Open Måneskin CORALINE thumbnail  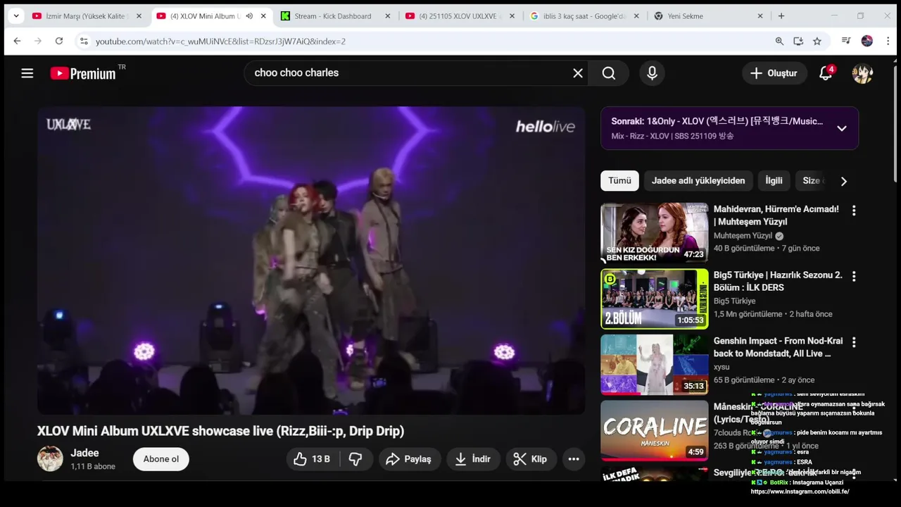point(655,431)
